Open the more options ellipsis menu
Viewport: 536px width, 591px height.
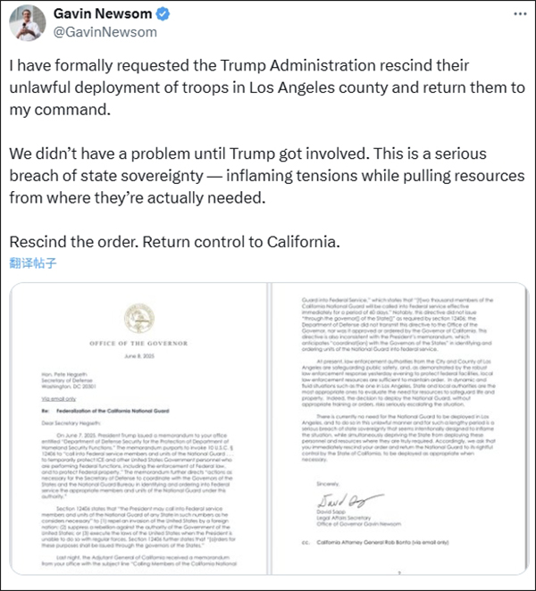[x=516, y=15]
